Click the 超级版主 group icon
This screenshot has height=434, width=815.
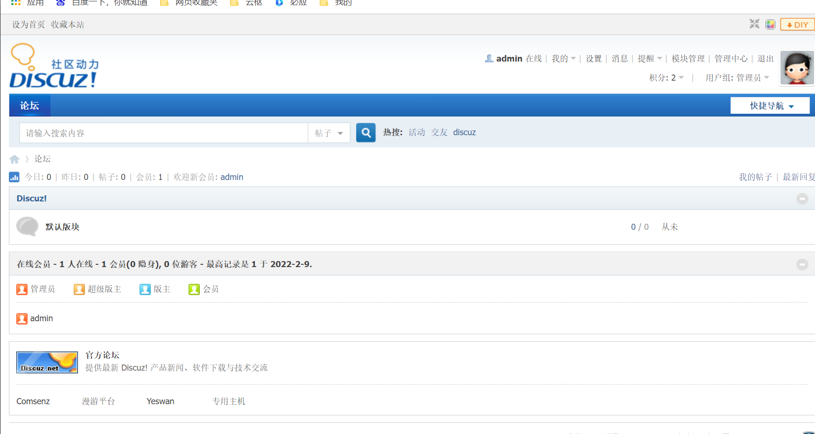tap(79, 289)
